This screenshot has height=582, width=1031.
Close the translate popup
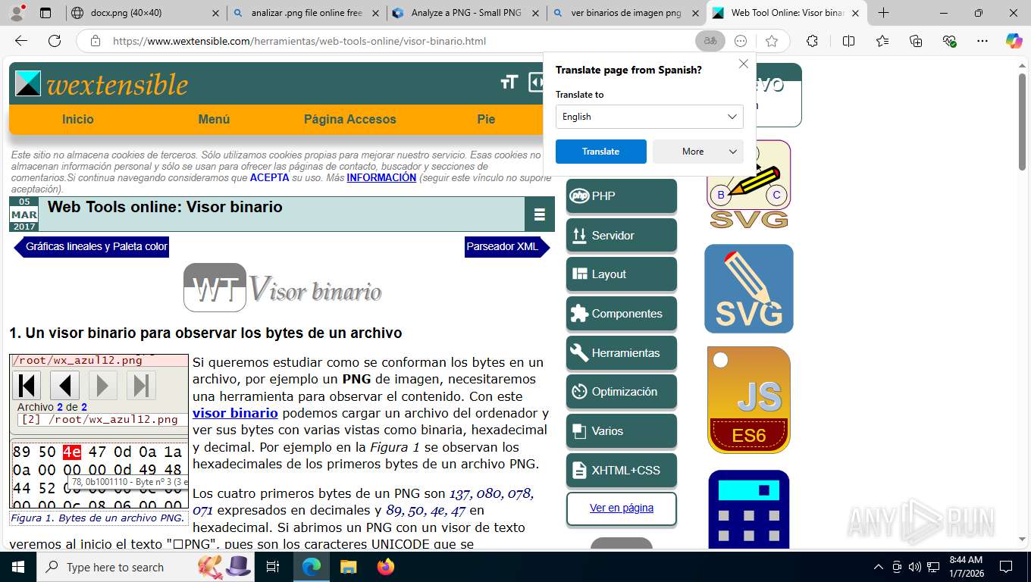coord(744,64)
